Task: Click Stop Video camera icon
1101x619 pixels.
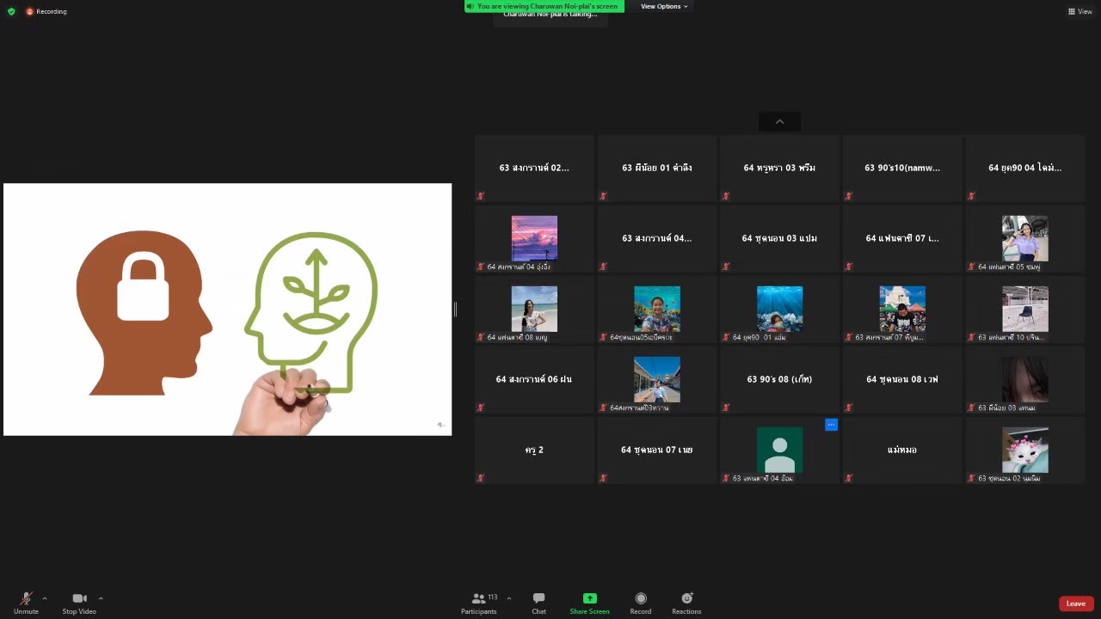Action: point(79,598)
